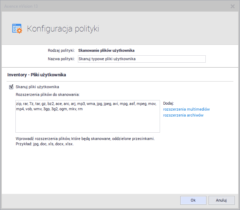The width and height of the screenshot is (240, 210).
Task: Click inside the file extensions list box
Action: pos(87,121)
